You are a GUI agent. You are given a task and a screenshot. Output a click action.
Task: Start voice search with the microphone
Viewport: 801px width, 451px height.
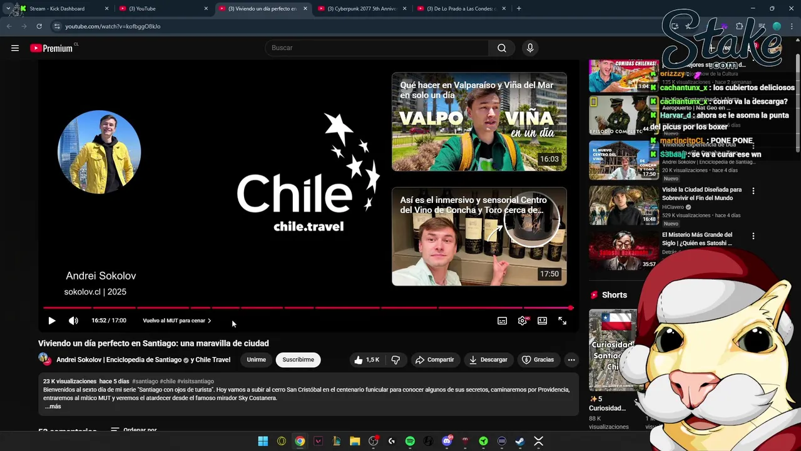(x=530, y=48)
